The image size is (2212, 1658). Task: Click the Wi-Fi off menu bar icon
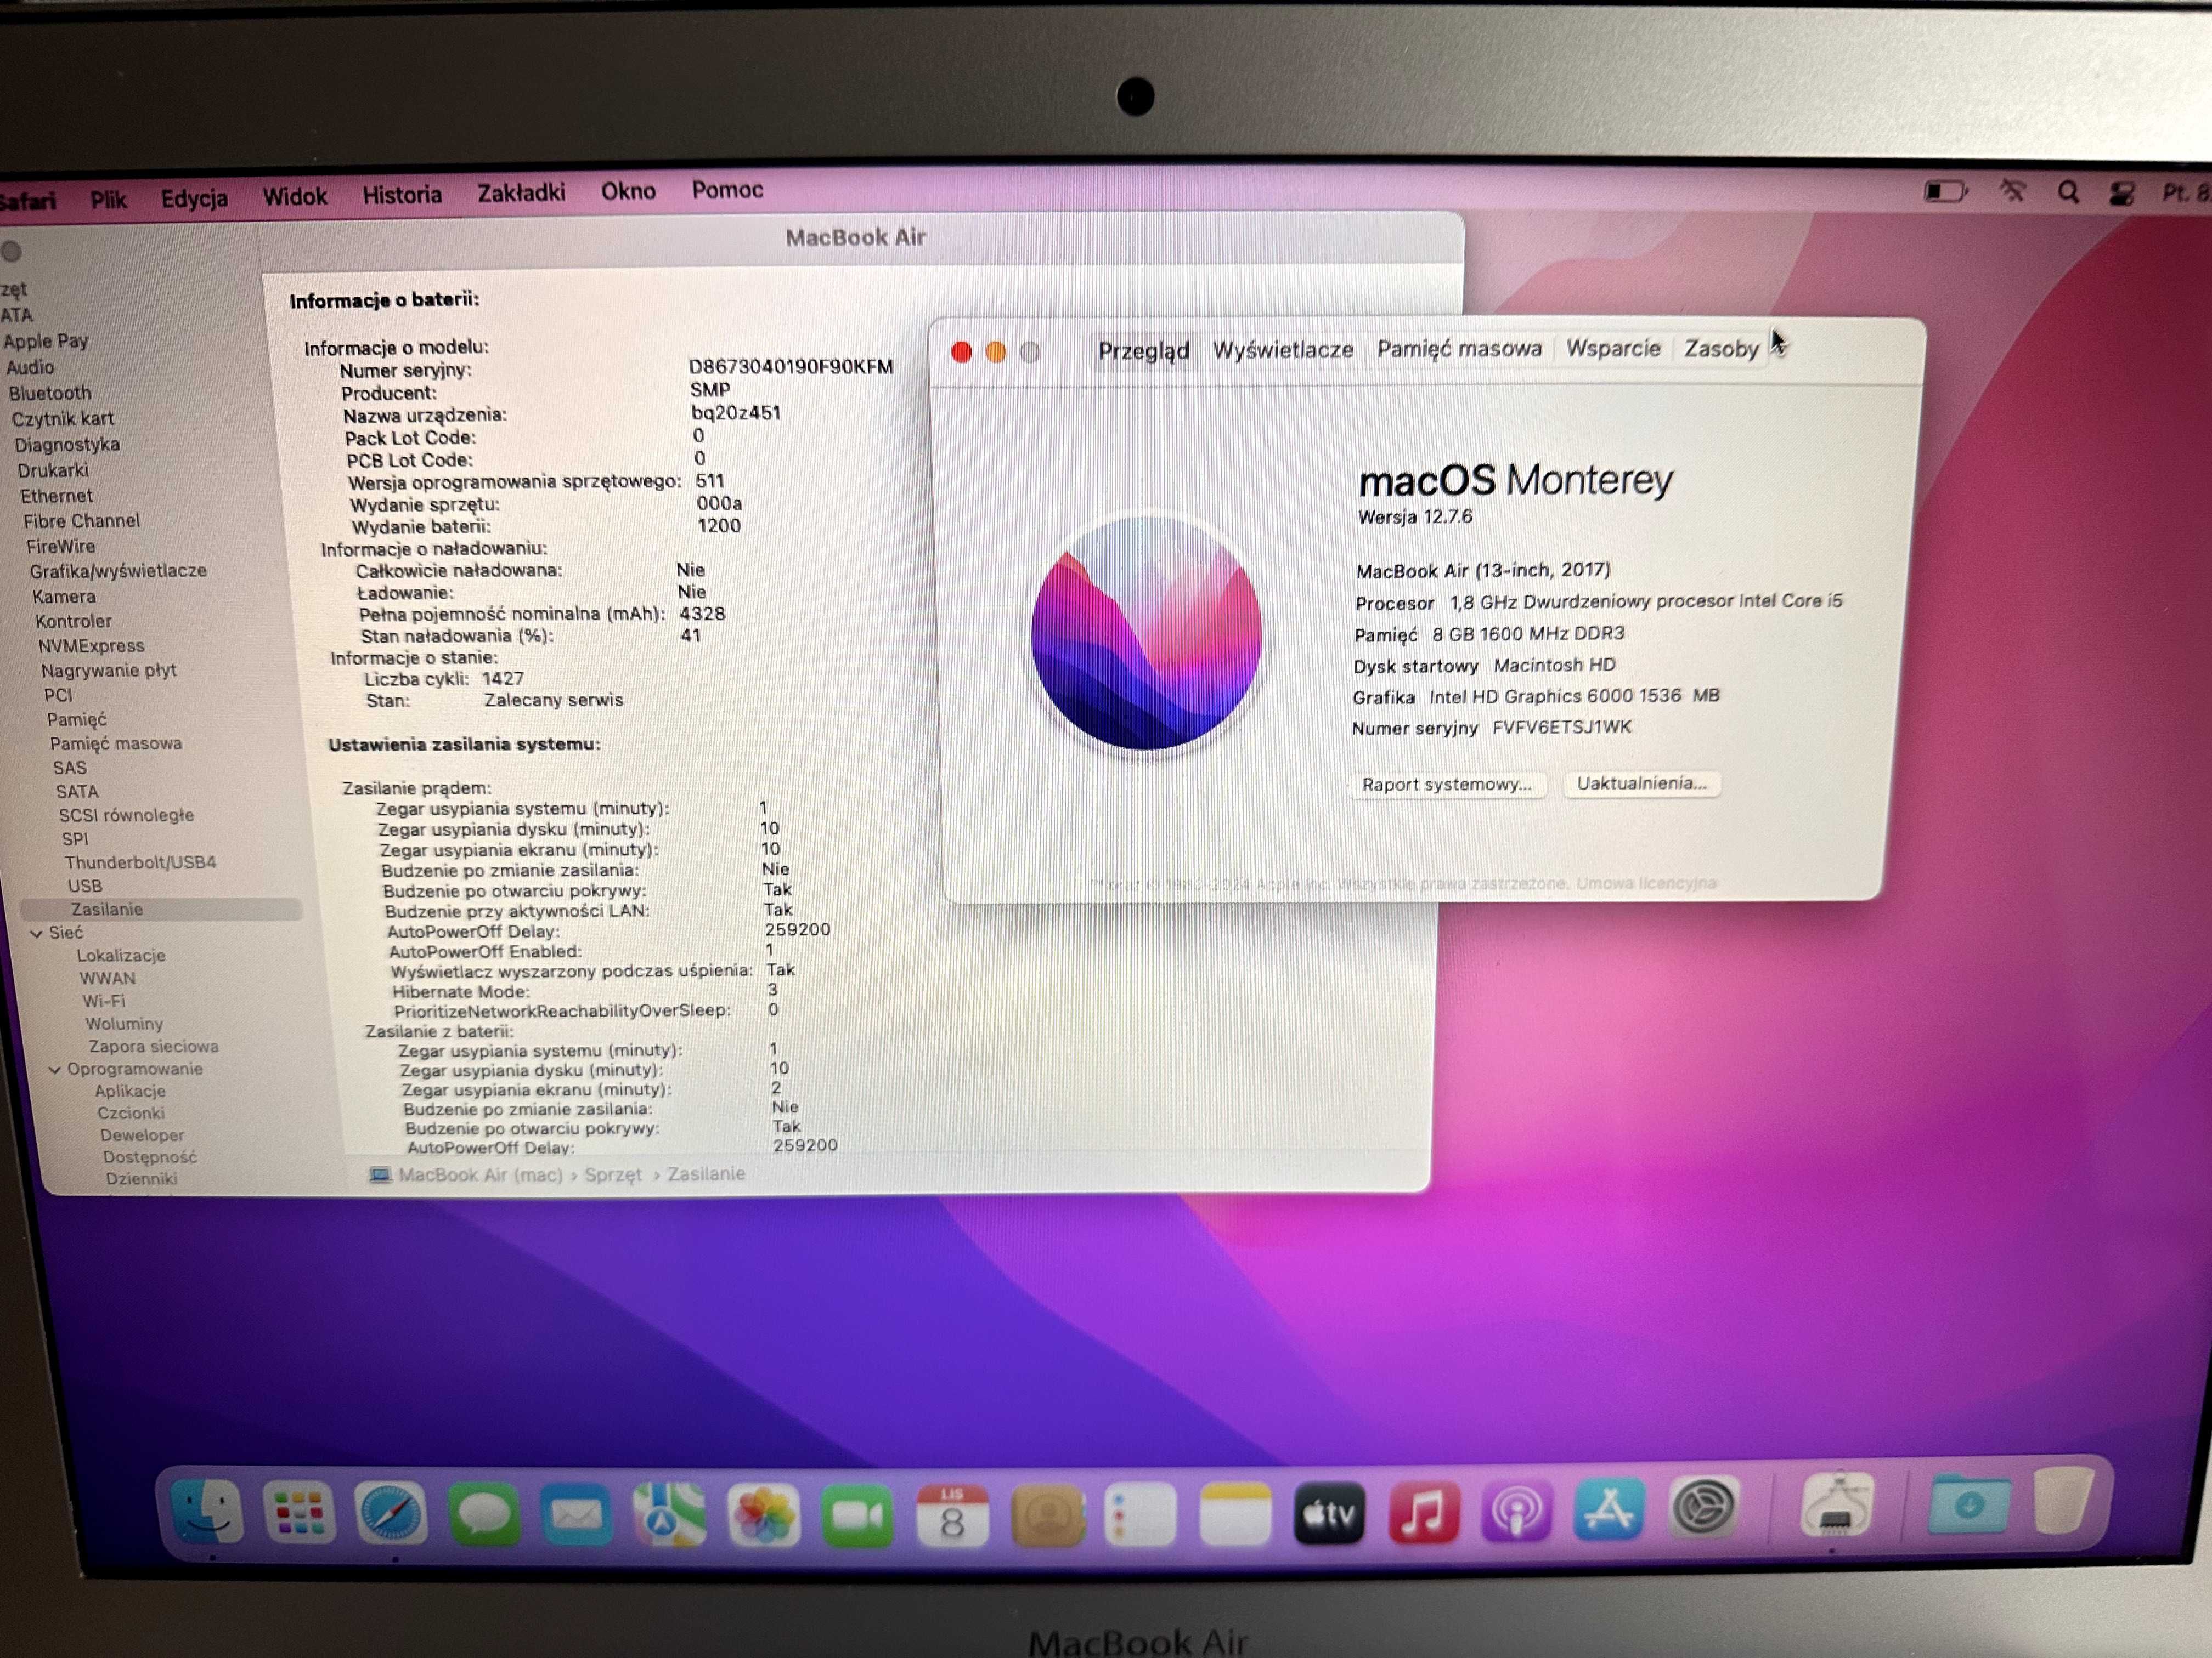(2013, 192)
